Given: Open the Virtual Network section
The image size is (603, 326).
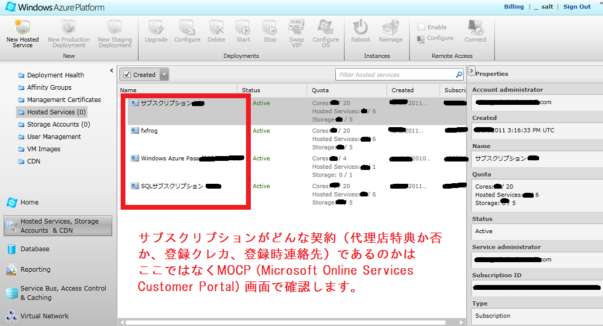Looking at the screenshot, I should pyautogui.click(x=44, y=316).
